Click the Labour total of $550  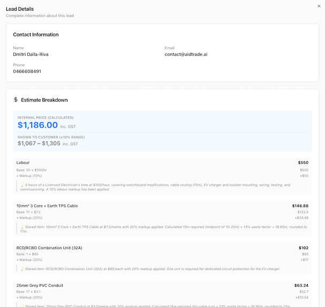[303, 162]
